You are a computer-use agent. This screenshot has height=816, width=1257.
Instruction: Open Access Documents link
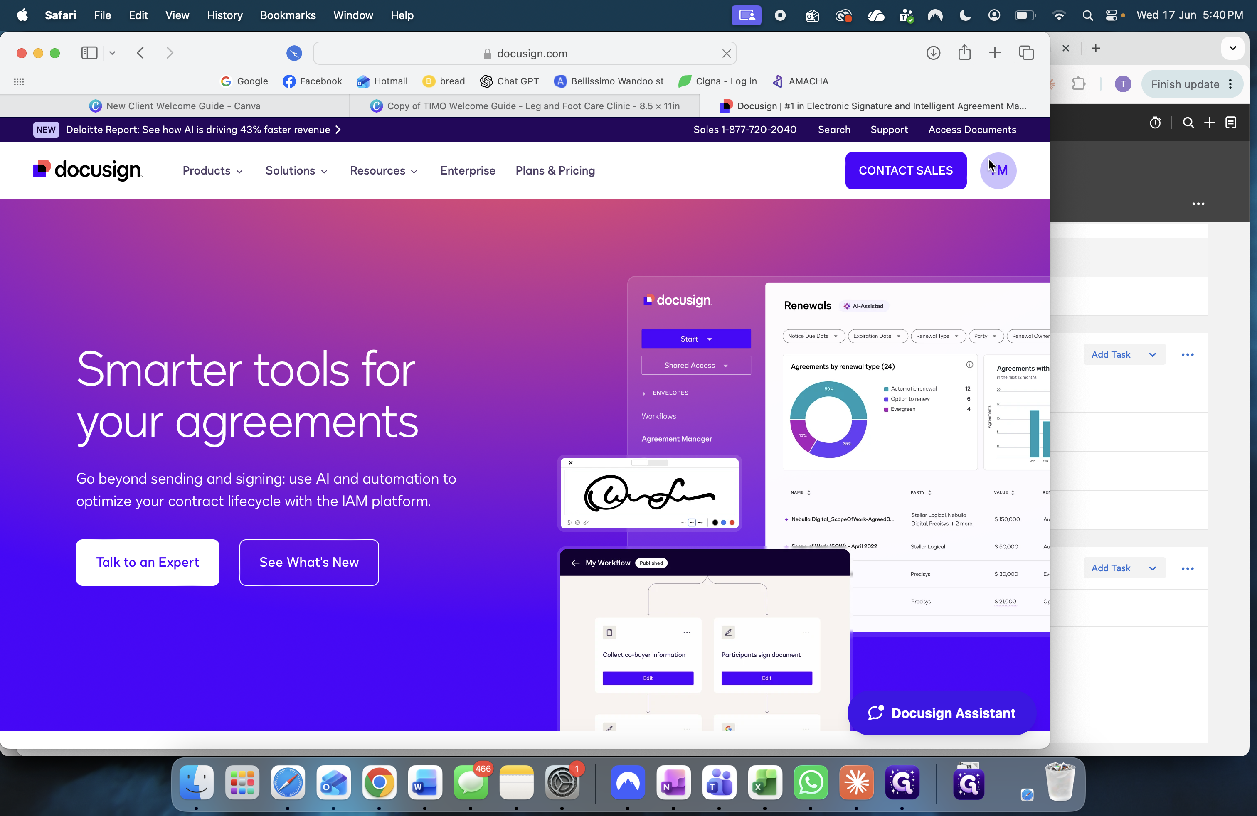[x=972, y=130]
